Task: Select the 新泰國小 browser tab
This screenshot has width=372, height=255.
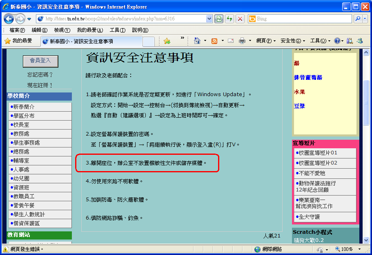Action: [x=91, y=41]
